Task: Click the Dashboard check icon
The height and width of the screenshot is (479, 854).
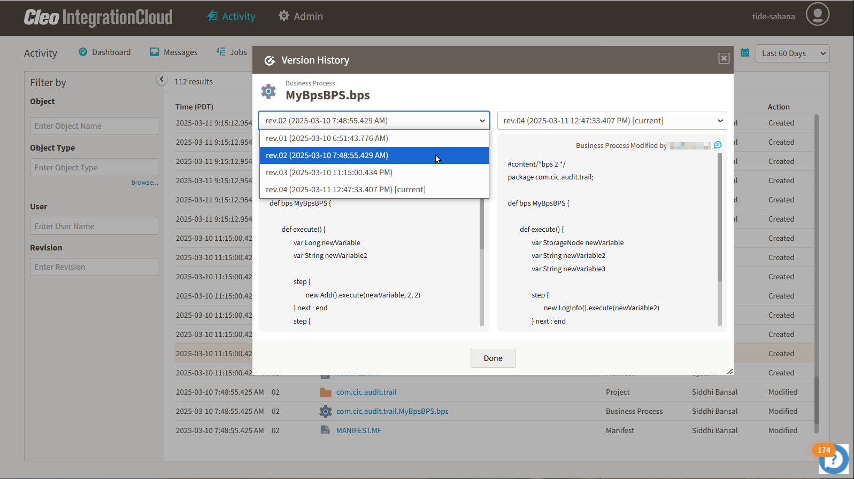Action: tap(83, 52)
